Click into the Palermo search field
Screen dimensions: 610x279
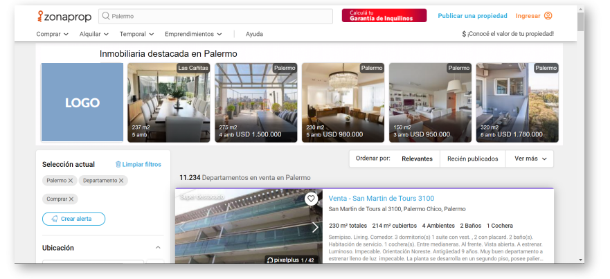pyautogui.click(x=215, y=17)
